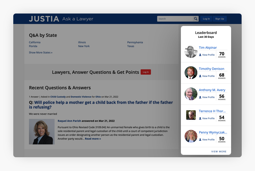The image size is (255, 171).
Task: Click Timothy Denison's avatar picture
Action: pyautogui.click(x=191, y=73)
